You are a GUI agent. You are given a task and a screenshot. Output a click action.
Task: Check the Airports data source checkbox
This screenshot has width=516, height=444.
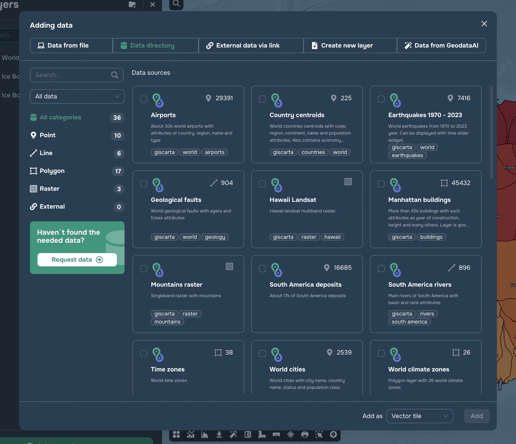(144, 99)
